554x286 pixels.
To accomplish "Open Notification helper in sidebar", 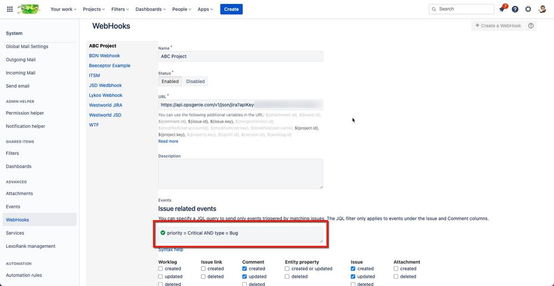I will (26, 126).
